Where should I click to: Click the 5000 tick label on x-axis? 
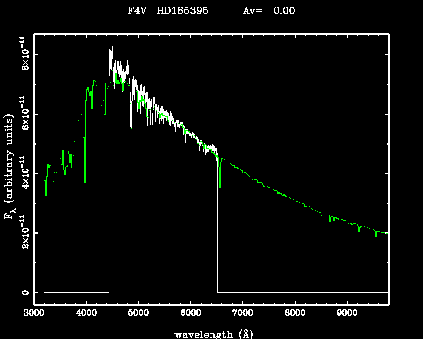[138, 313]
